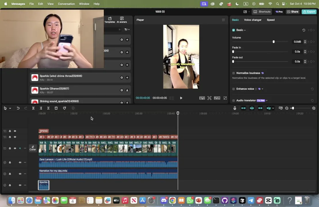The width and height of the screenshot is (319, 207).
Task: Open the aspect Ratio button
Action: tap(217, 98)
